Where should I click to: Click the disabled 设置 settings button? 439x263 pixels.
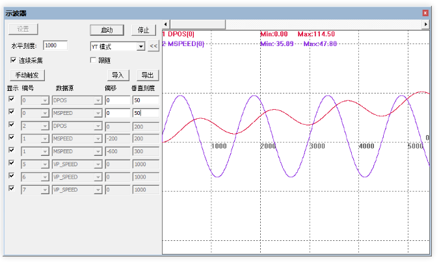coord(23,29)
